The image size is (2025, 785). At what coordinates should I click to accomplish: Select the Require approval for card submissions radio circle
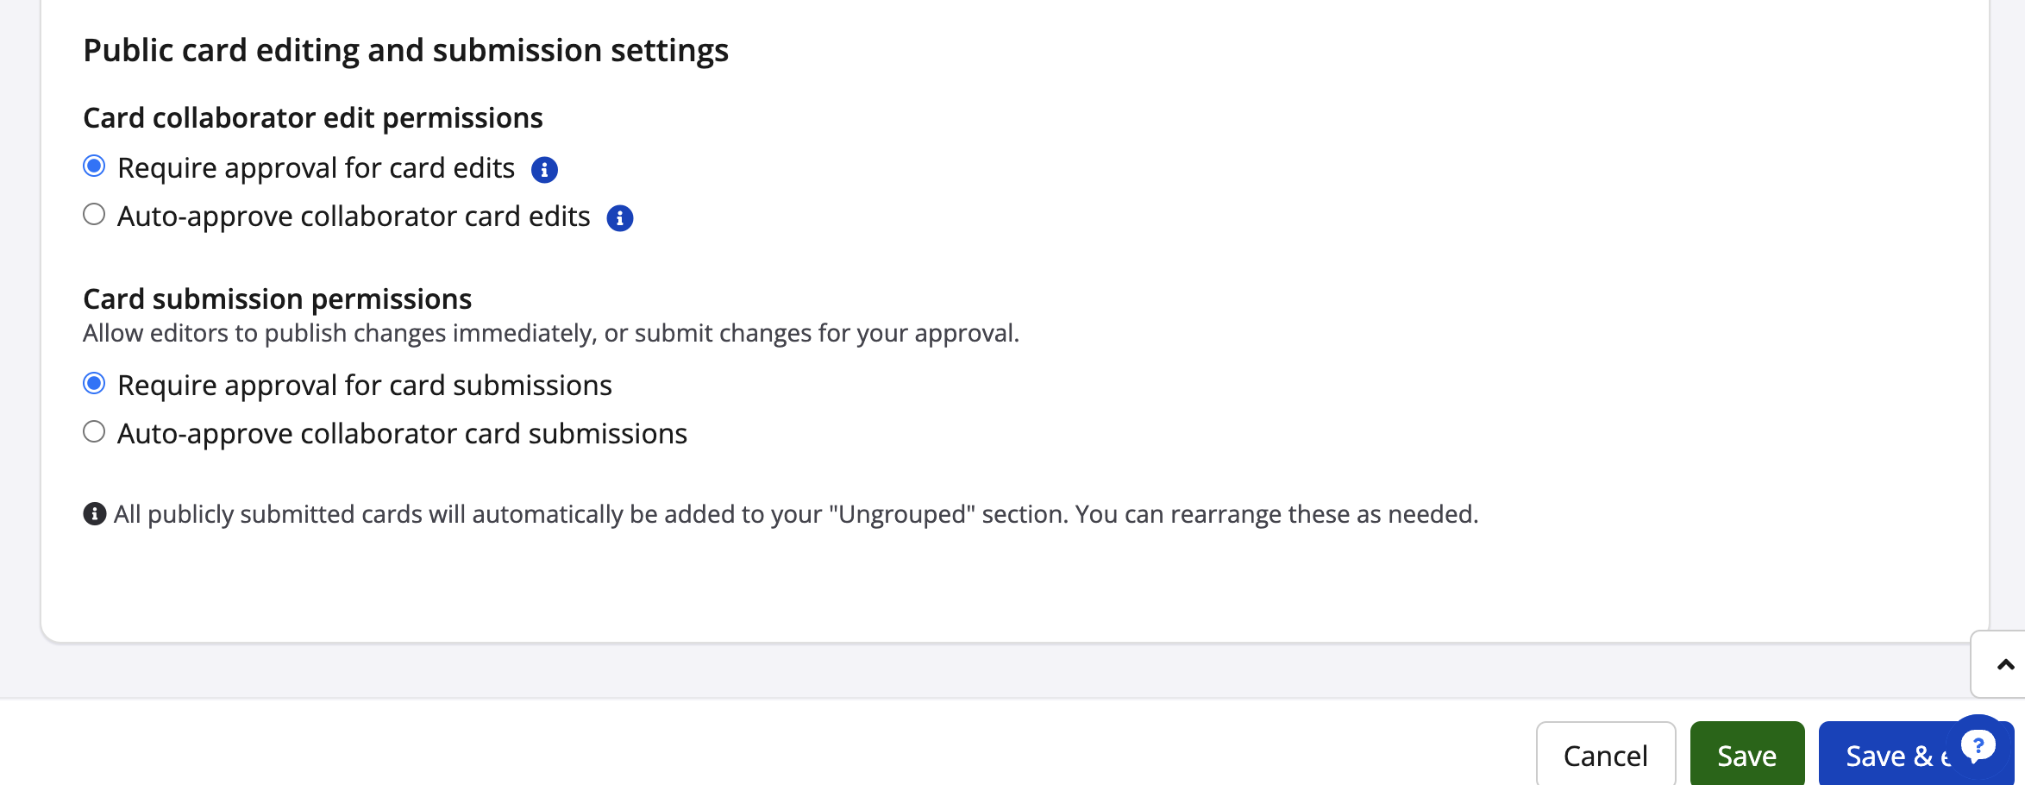click(94, 383)
